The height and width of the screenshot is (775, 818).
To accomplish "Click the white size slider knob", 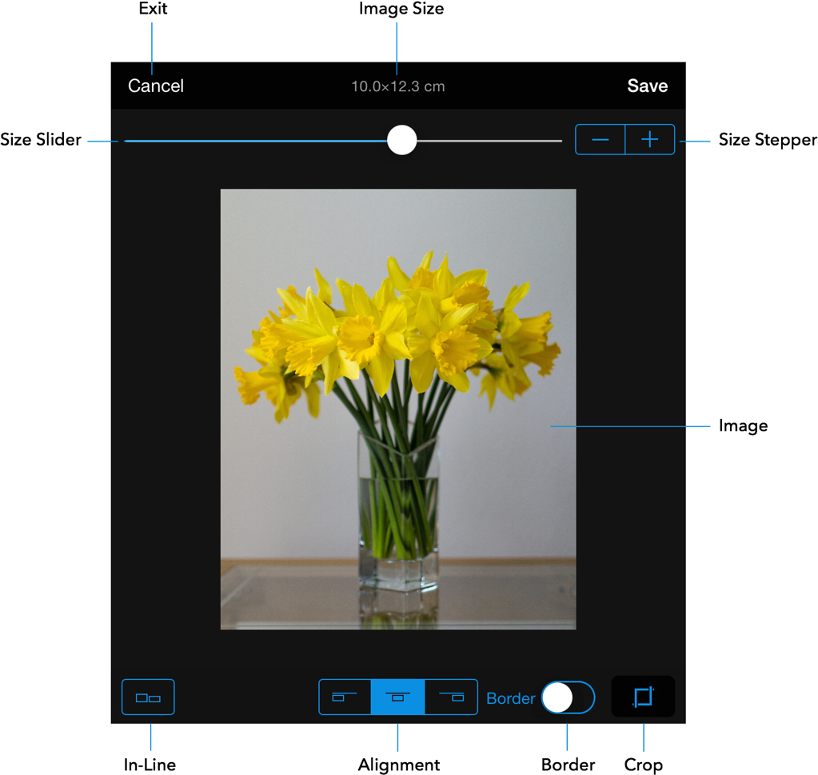I will pos(401,140).
